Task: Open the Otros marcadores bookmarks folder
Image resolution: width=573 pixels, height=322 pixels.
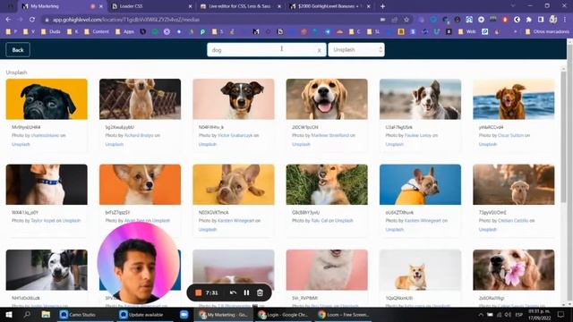Action: 547,32
